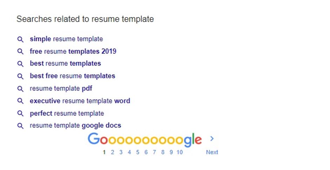This screenshot has width=330, height=170.
Task: Click the magnifier beside executive resume template word
Action: pos(20,101)
